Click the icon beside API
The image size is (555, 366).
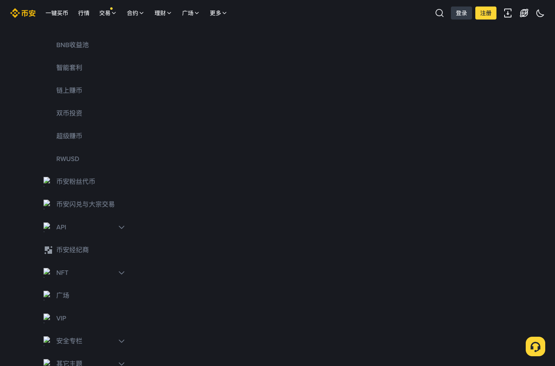point(47,227)
